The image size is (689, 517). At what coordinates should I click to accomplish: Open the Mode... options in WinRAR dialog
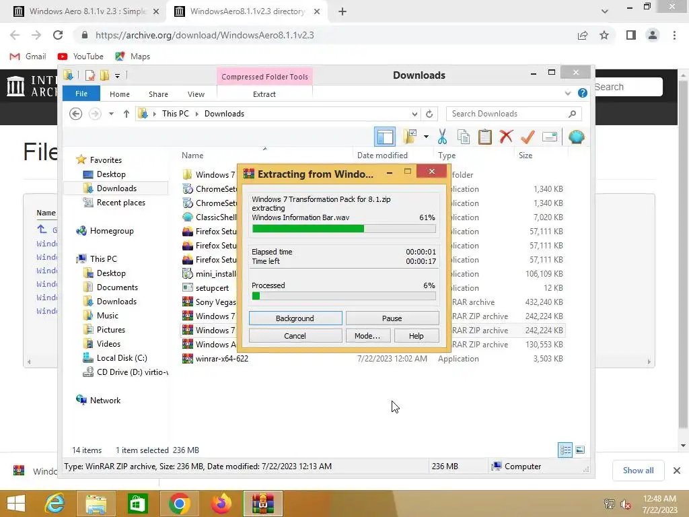(x=367, y=336)
